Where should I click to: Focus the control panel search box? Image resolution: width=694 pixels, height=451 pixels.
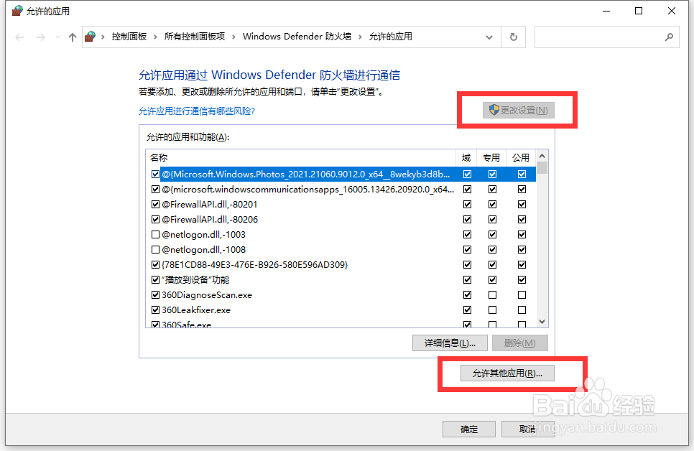[x=607, y=37]
